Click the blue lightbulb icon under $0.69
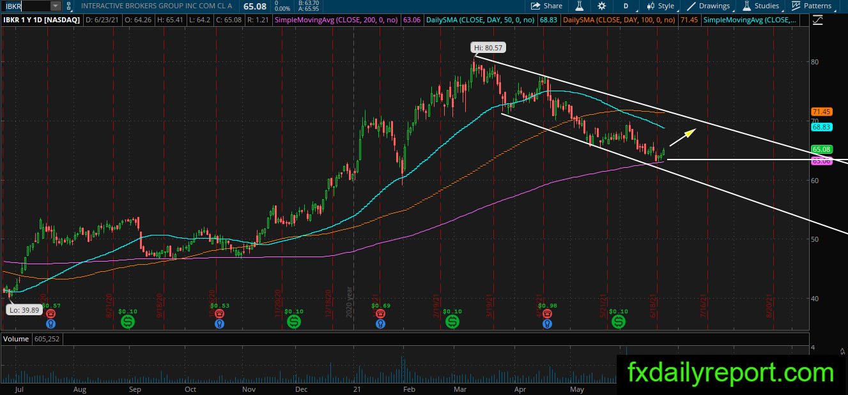The height and width of the screenshot is (395, 848). click(380, 324)
